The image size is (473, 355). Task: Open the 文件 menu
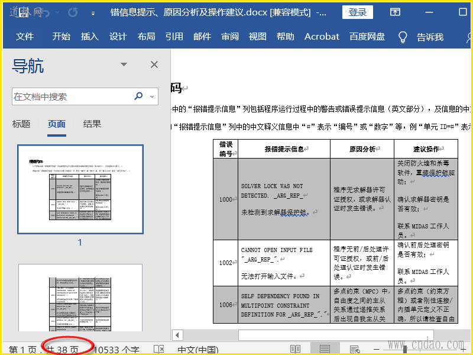(25, 37)
